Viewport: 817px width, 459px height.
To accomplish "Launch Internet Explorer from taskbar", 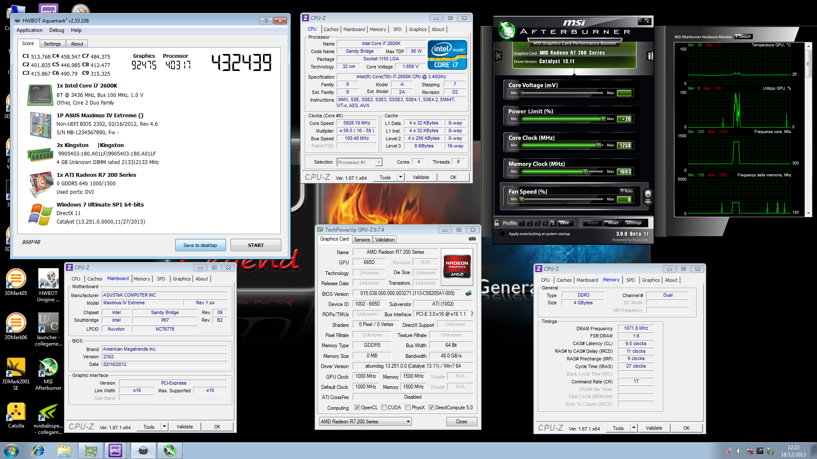I will [x=38, y=450].
